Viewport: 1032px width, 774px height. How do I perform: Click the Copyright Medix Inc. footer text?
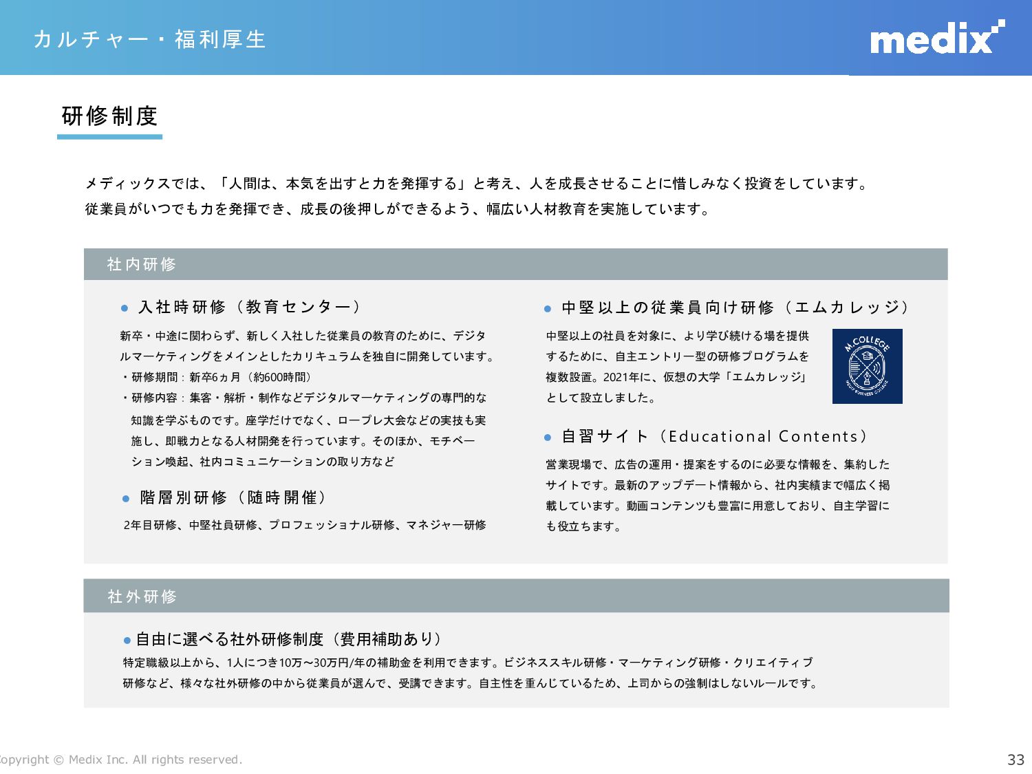pos(121,760)
